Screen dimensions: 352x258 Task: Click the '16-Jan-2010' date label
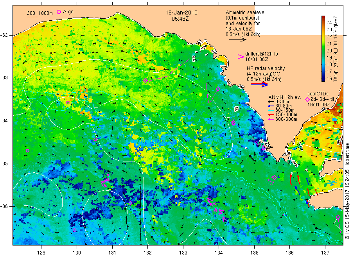(x=181, y=13)
